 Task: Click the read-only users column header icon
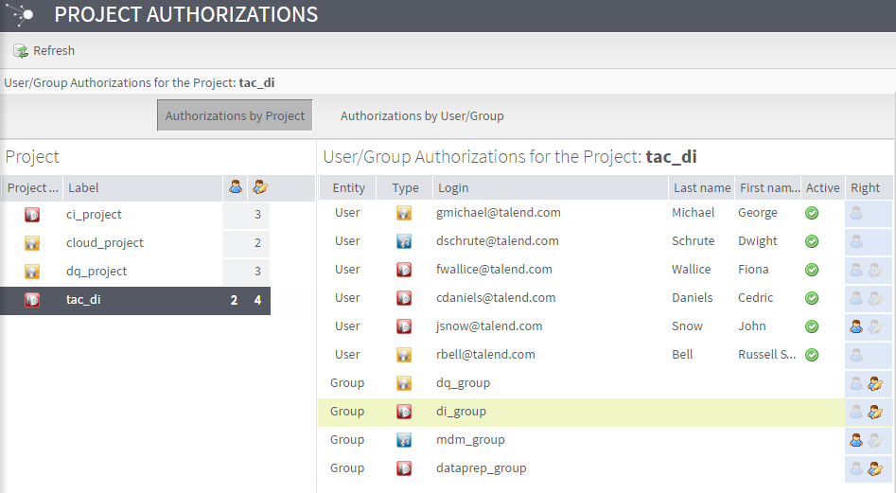point(236,187)
